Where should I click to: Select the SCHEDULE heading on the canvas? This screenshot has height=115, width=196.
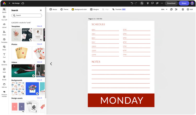98,24
